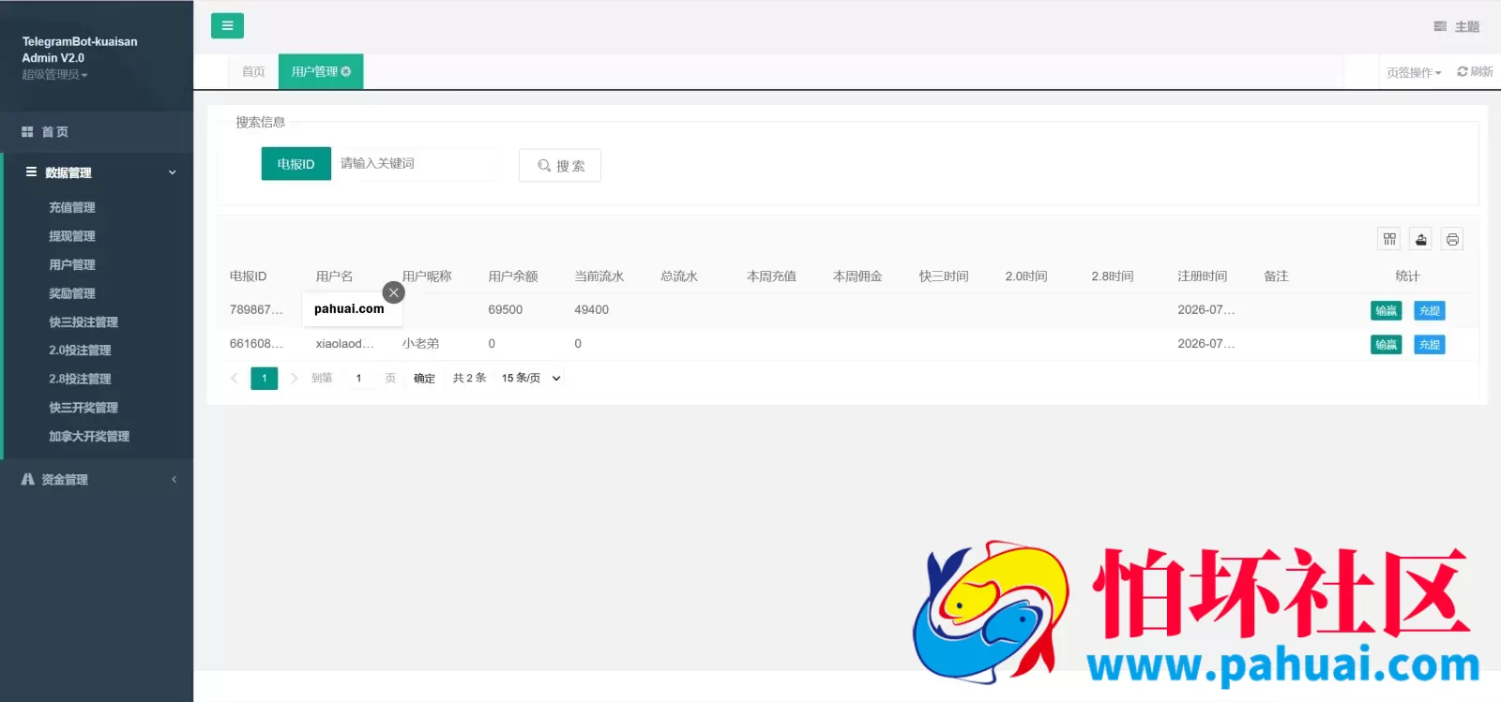This screenshot has width=1501, height=702.
Task: Click 输赢 button in the 661608 row
Action: click(x=1386, y=344)
